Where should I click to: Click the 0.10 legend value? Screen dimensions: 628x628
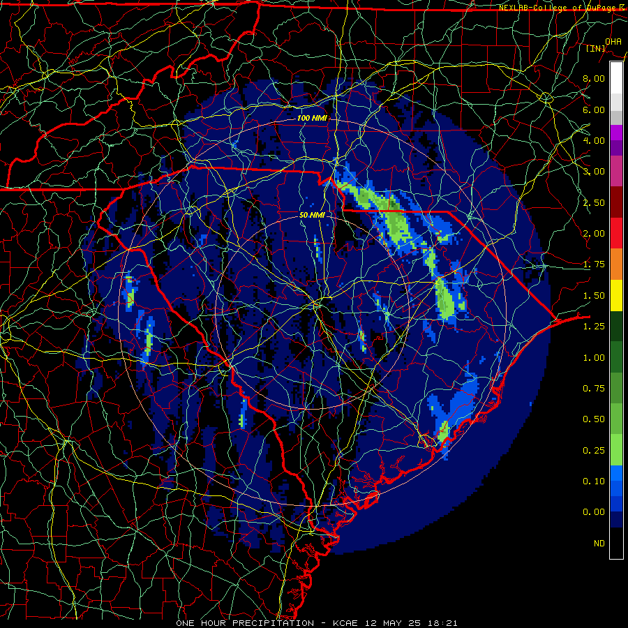pos(594,481)
